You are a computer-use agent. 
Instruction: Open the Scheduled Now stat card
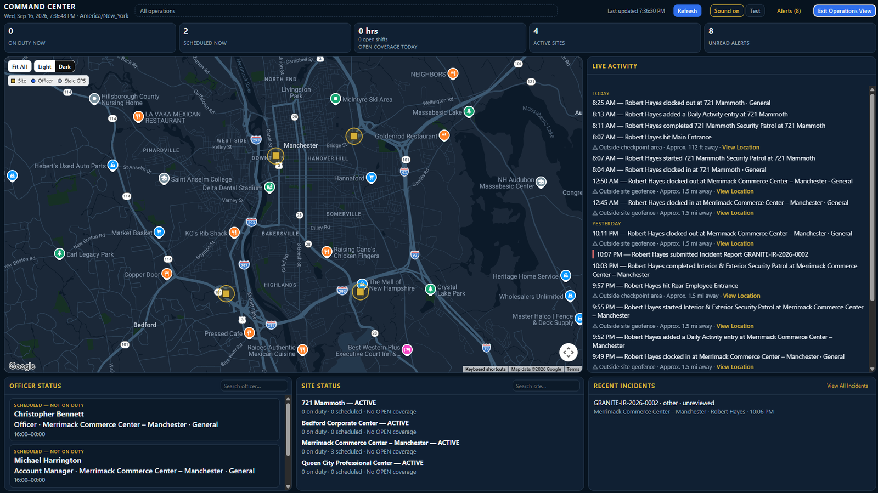tap(265, 38)
